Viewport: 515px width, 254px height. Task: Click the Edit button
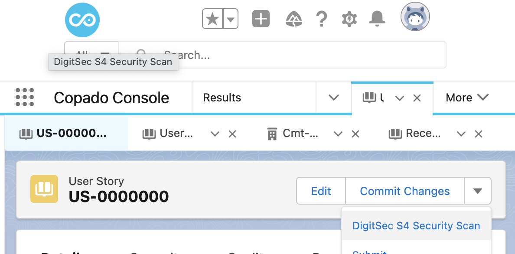321,191
